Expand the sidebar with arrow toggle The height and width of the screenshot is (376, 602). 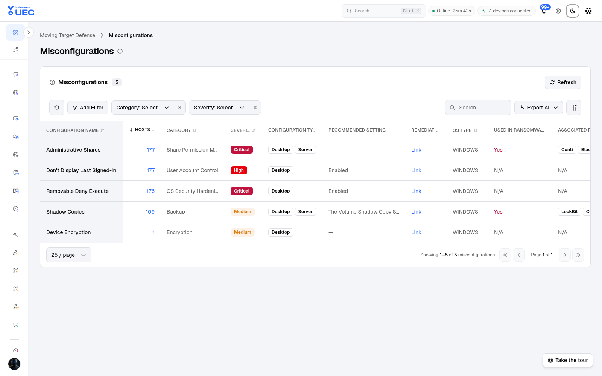29,32
